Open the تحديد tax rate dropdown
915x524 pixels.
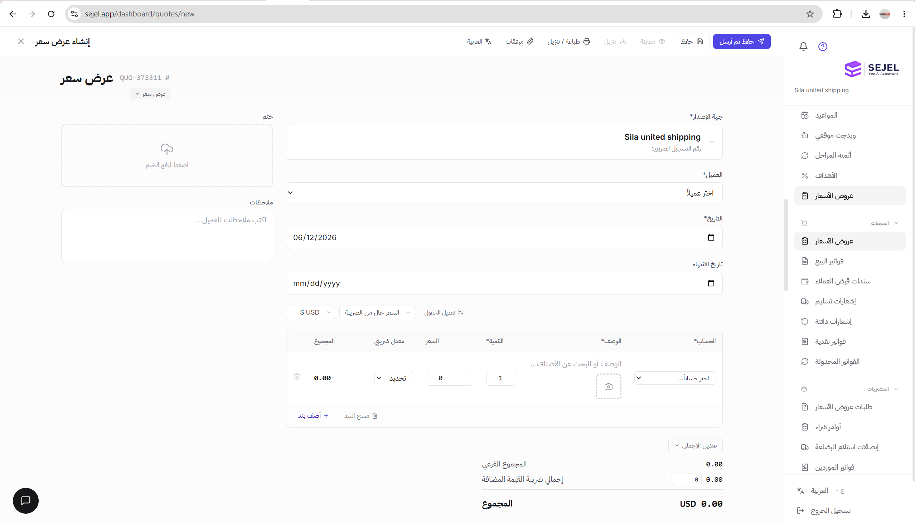tap(393, 378)
